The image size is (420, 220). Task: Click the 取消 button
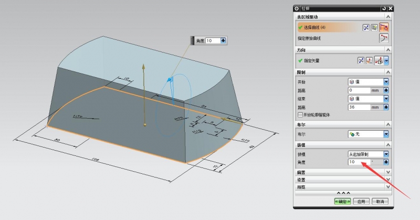[380, 201]
